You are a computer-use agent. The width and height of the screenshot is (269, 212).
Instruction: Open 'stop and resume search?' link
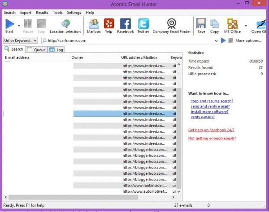point(212,101)
